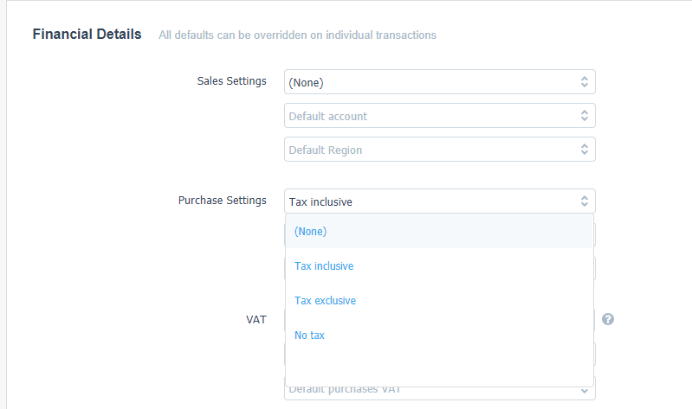
Task: Click the arrow icon on Sales Settings (None) field
Action: (x=585, y=82)
